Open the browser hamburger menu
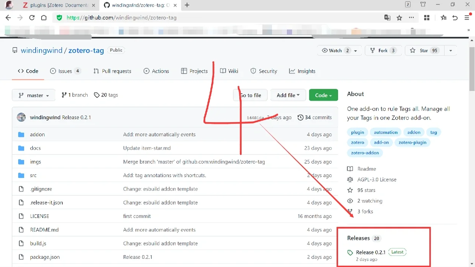 point(467,17)
